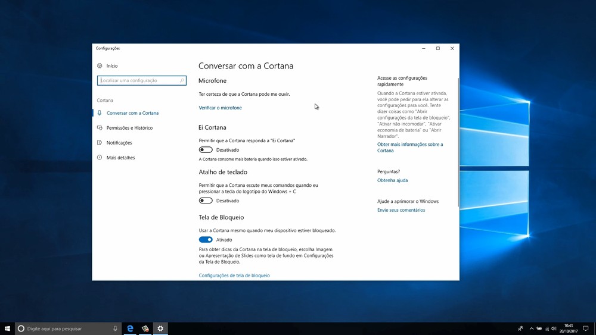Click the magnifier icon in settings search
Screen dimensions: 596x335
182,80
